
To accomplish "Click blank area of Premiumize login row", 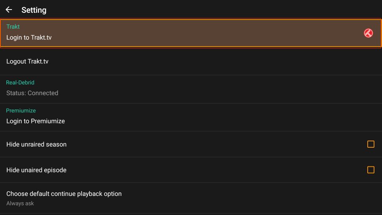I will tap(219, 117).
